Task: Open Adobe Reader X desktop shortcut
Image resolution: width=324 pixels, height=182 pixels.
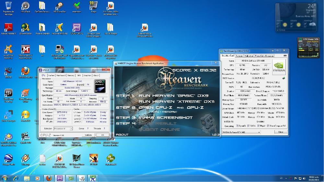Action: tap(8, 29)
